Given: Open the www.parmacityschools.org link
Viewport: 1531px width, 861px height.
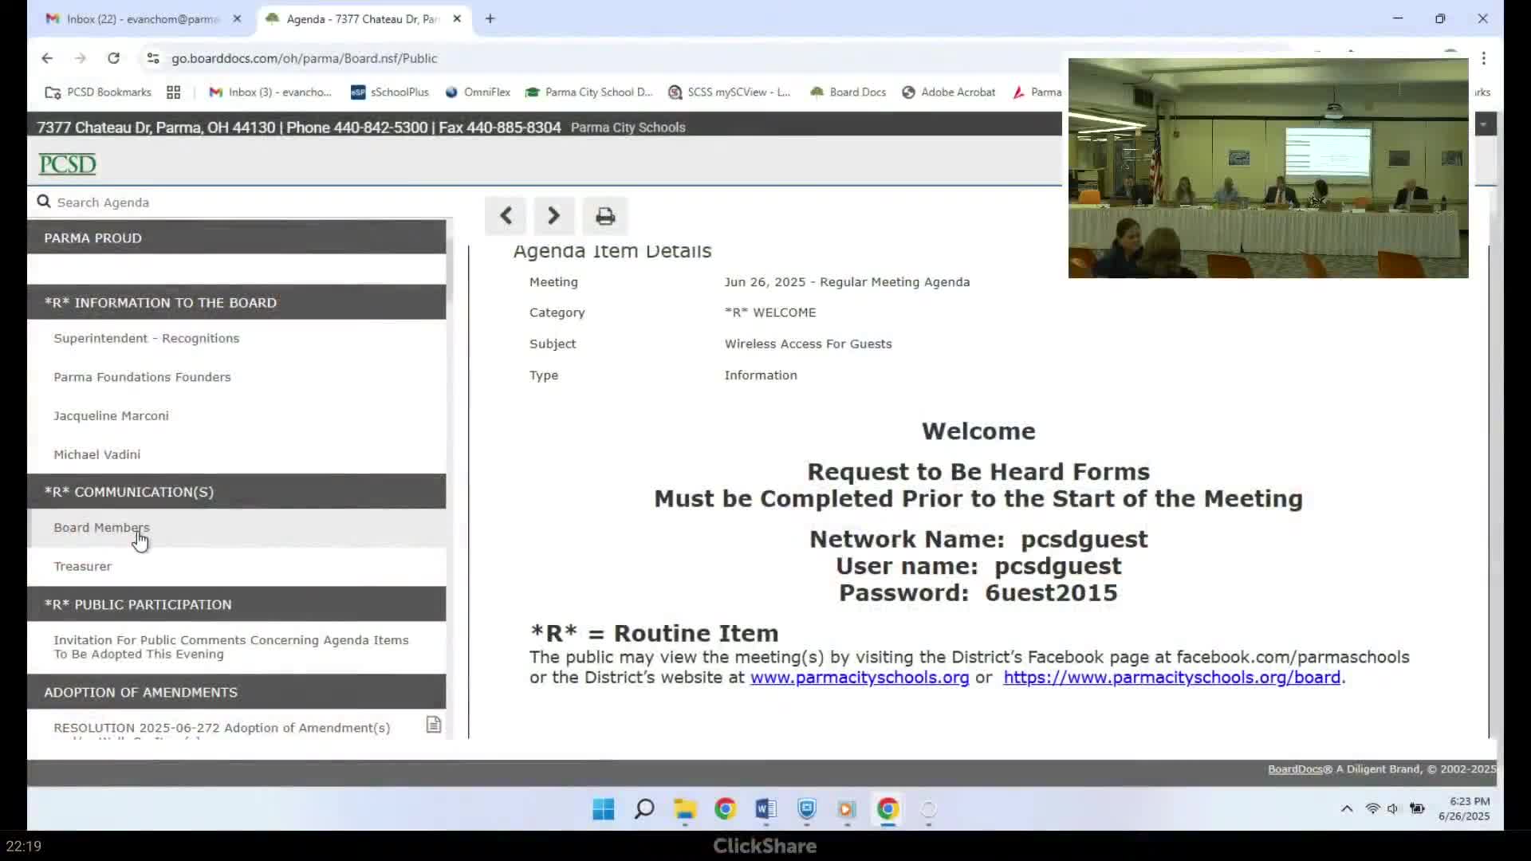Looking at the screenshot, I should (859, 678).
